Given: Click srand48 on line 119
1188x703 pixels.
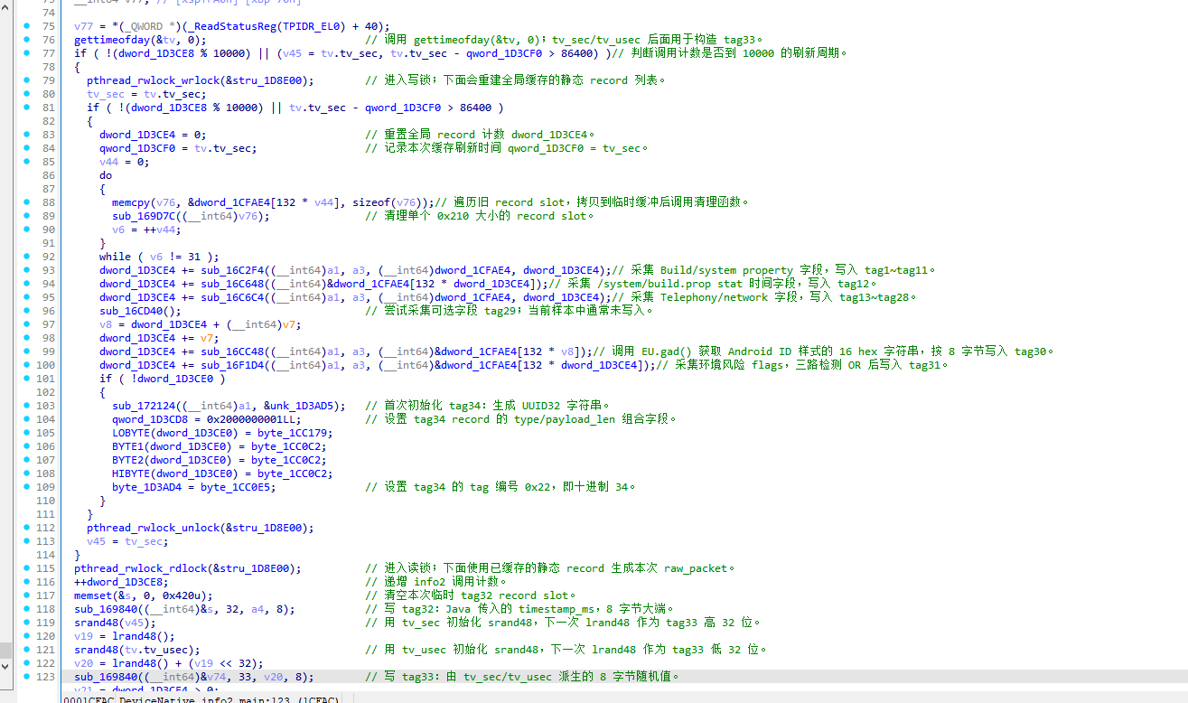Looking at the screenshot, I should (x=96, y=623).
